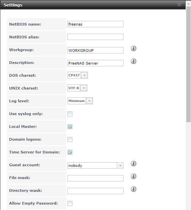Close the Settings dialog
191x210 pixels.
tap(179, 5)
